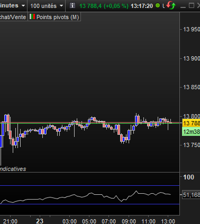This screenshot has width=200, height=224.
Task: Toggle the Achat/Vente button
Action: pyautogui.click(x=13, y=17)
